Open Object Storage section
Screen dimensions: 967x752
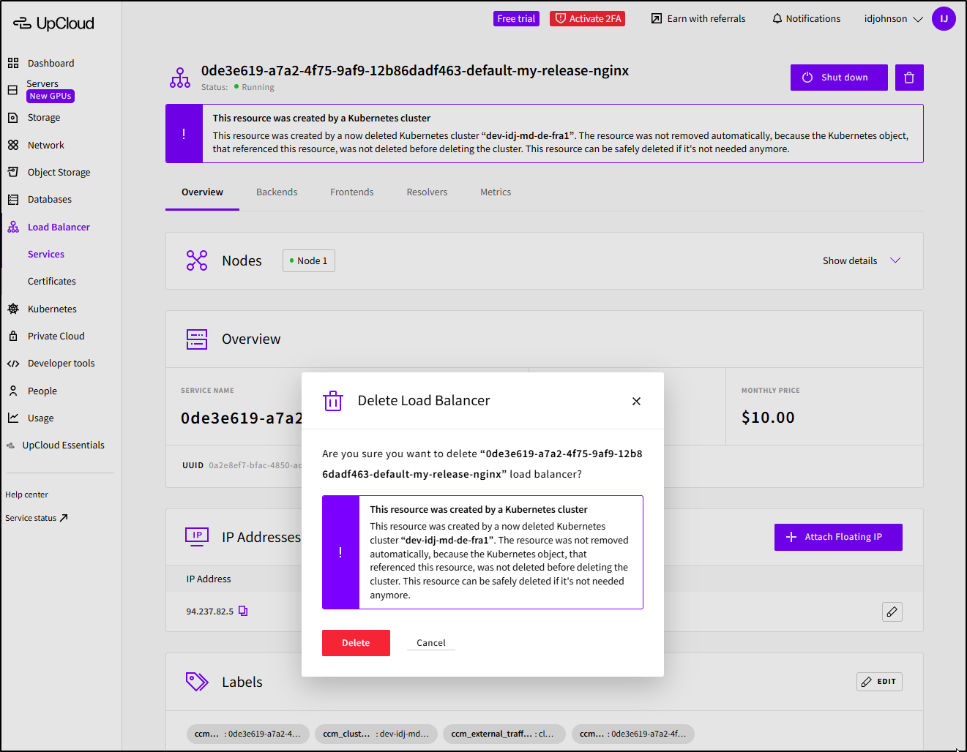pyautogui.click(x=59, y=172)
